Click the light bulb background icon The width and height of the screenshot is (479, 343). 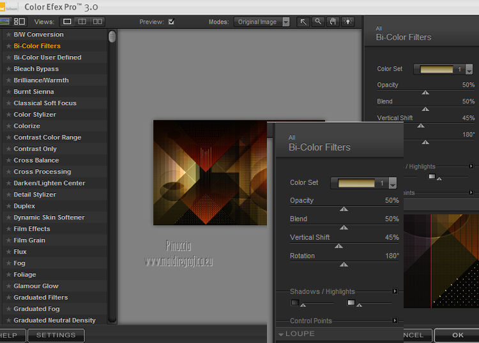[x=347, y=22]
